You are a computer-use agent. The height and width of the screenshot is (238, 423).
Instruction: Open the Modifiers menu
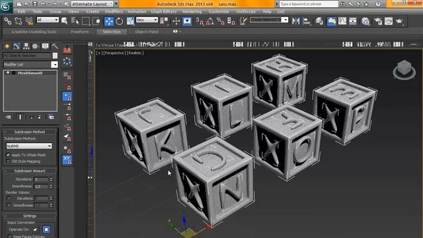(x=114, y=12)
